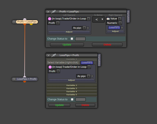Image resolution: width=157 pixels, height=124 pixels.
Task: Toggle checkbox beside As pips in Left Operand
Action: 88,28
